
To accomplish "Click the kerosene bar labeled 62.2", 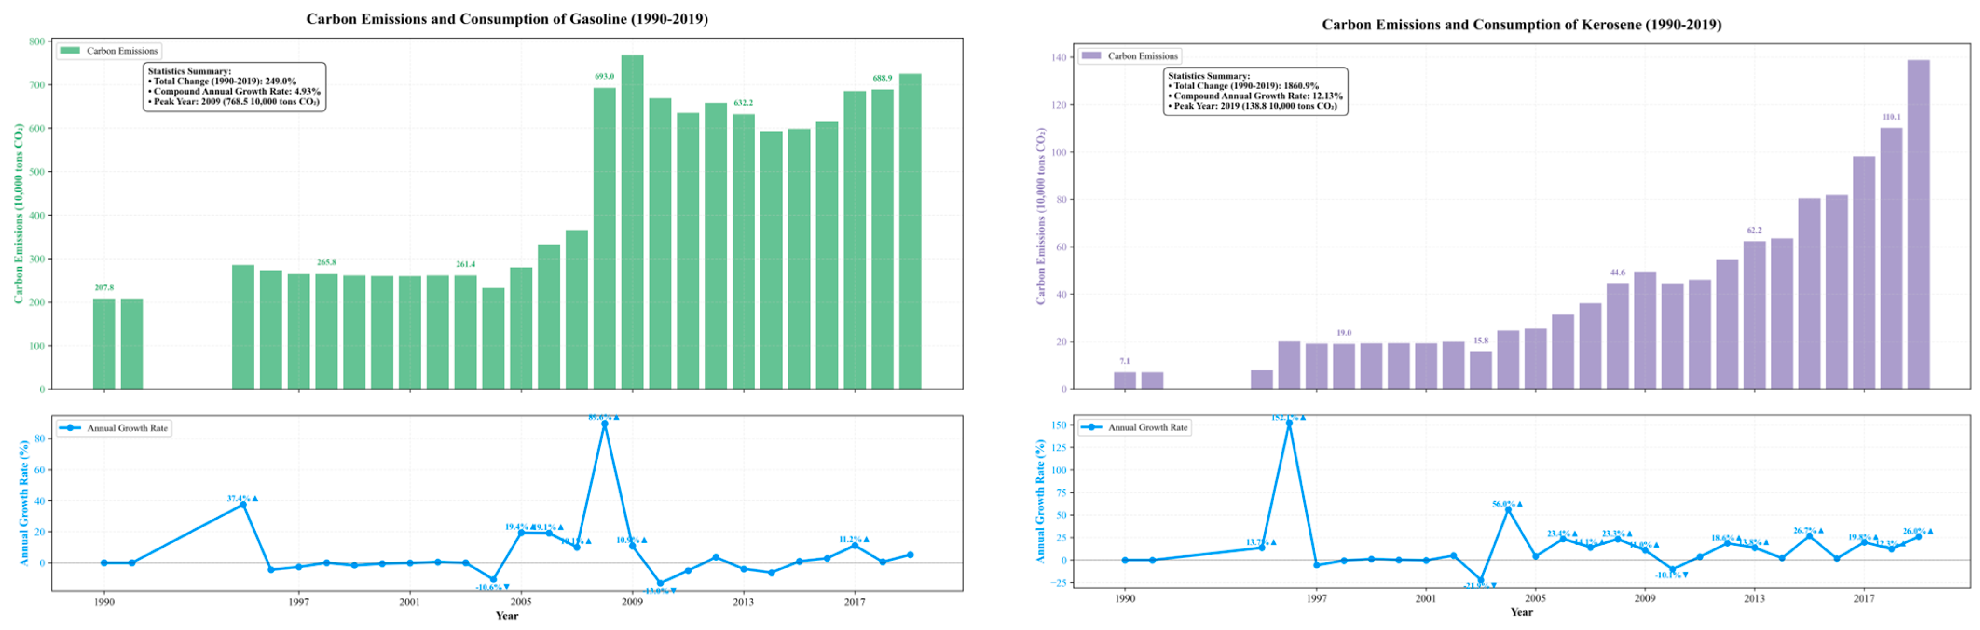I will [1754, 315].
